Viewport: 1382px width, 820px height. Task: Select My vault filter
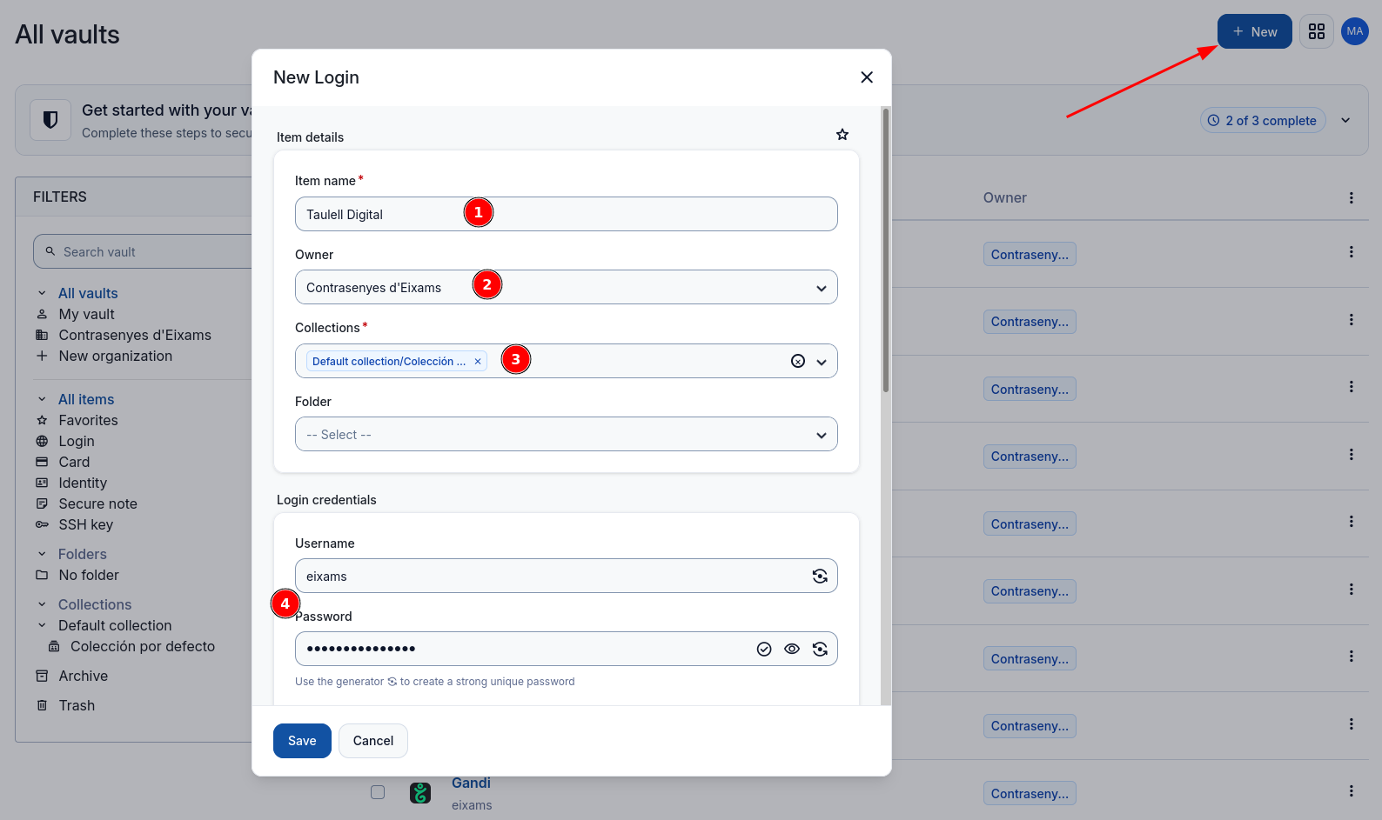pos(86,315)
